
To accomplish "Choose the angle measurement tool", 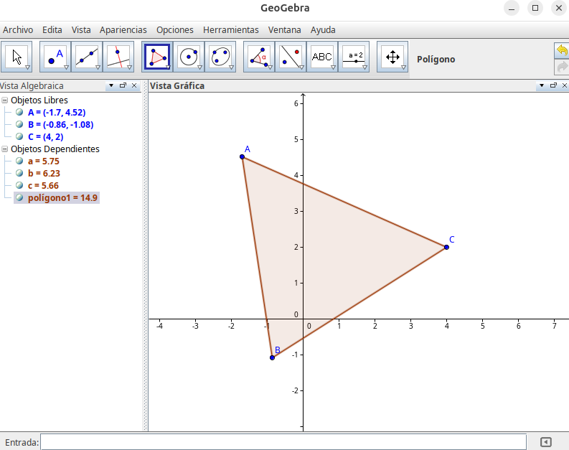I will tap(258, 57).
